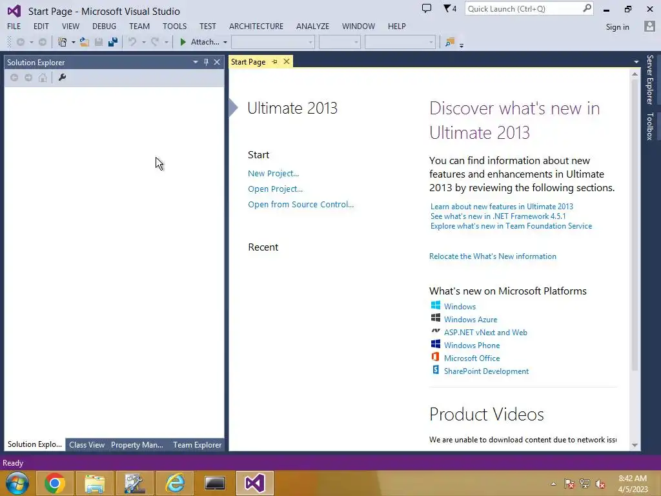Click the Start Page vertical scrollbar thumb

coord(635,225)
